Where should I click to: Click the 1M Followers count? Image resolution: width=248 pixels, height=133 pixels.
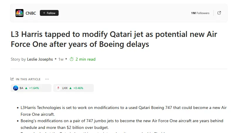(200, 13)
